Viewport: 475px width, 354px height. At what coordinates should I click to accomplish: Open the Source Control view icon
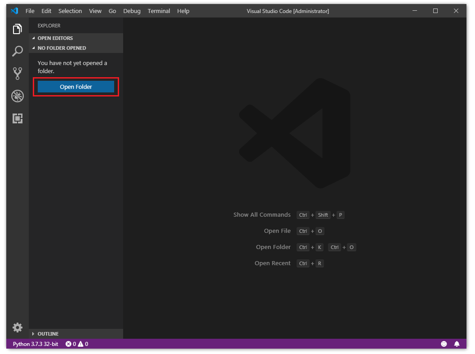(x=17, y=74)
